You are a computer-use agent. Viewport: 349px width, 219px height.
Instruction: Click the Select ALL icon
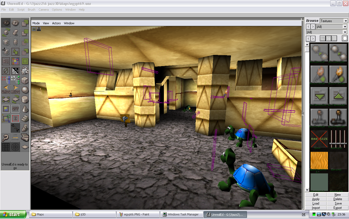click(x=6, y=61)
